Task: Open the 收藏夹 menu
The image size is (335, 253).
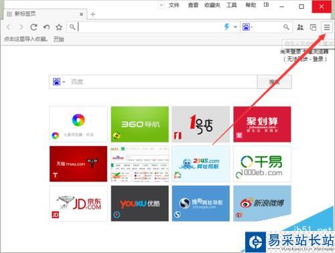Action: tap(212, 5)
